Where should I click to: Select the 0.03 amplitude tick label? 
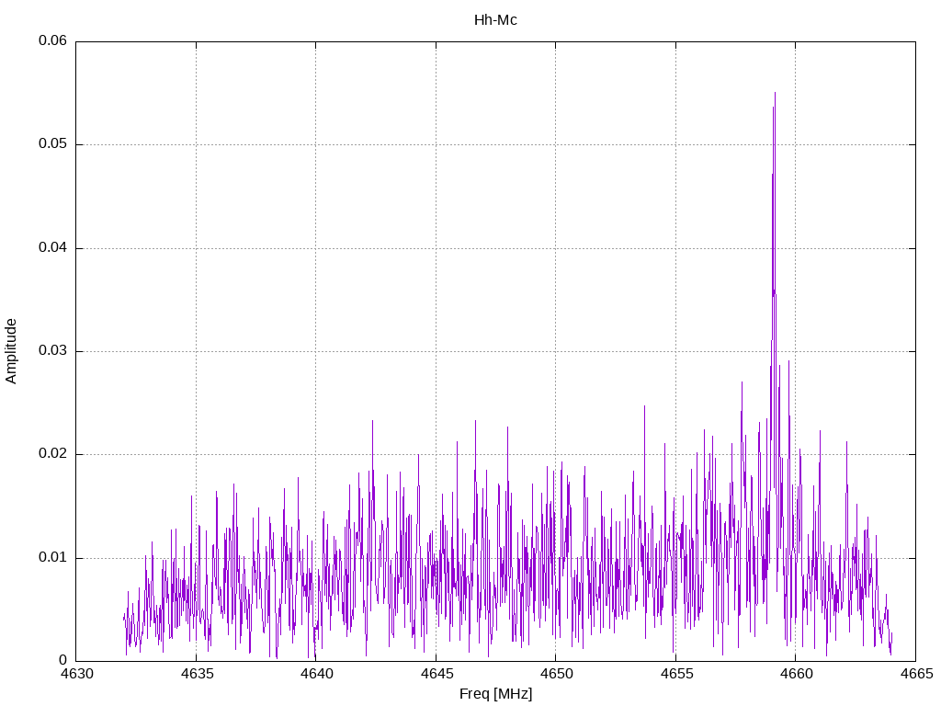(52, 351)
